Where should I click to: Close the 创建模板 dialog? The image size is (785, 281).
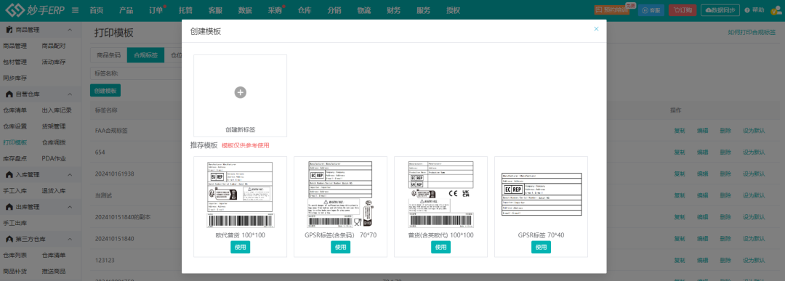pyautogui.click(x=596, y=29)
